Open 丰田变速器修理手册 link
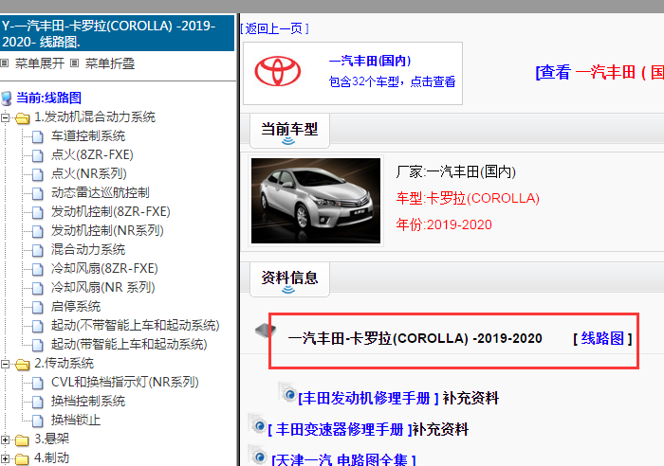 [x=340, y=430]
